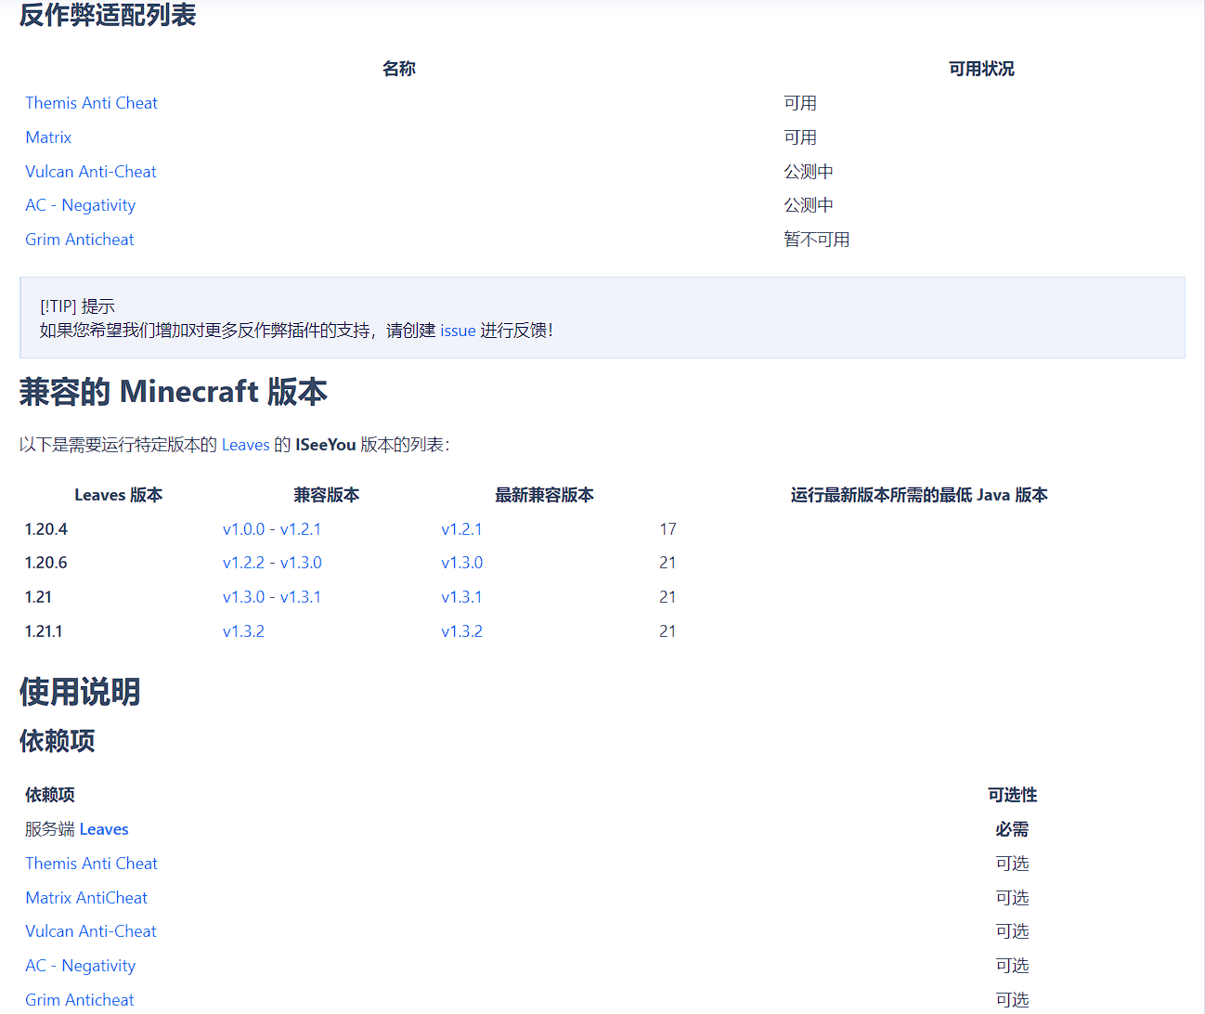The height and width of the screenshot is (1014, 1205).
Task: Click Grim Anticheat at the bottom dependency list
Action: tap(79, 999)
